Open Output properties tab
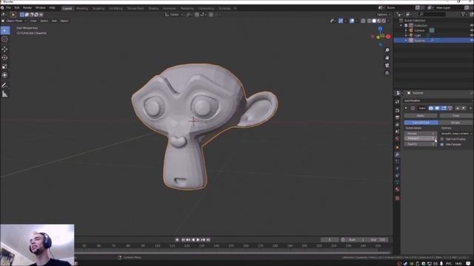This screenshot has height=266, width=474. (397, 117)
